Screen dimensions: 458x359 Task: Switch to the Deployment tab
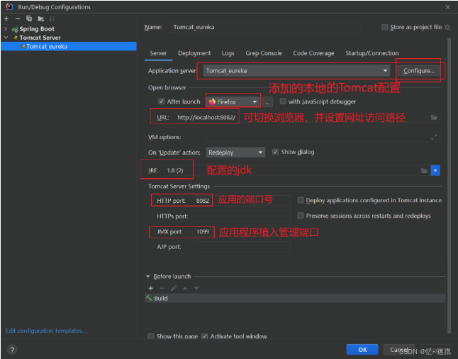point(194,53)
